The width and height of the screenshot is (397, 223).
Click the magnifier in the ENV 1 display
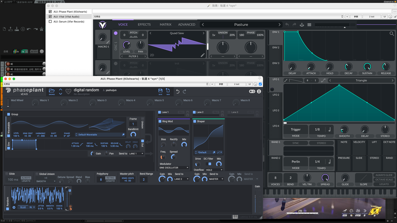392,34
